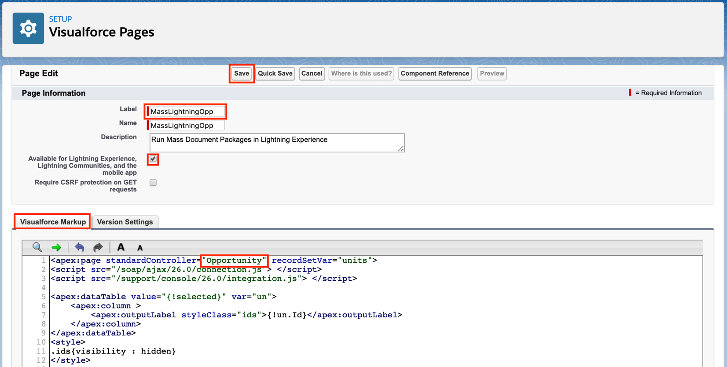This screenshot has width=727, height=367.
Task: Open the search magnifier in code editor
Action: [x=37, y=247]
